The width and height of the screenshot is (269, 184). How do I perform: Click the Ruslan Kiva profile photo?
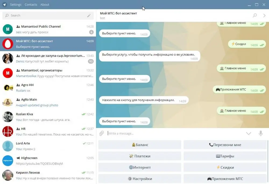(8, 117)
